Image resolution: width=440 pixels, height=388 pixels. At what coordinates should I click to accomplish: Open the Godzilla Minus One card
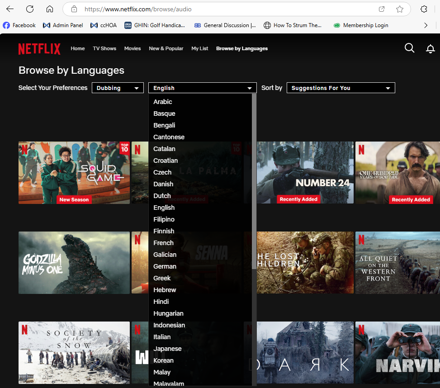point(74,263)
